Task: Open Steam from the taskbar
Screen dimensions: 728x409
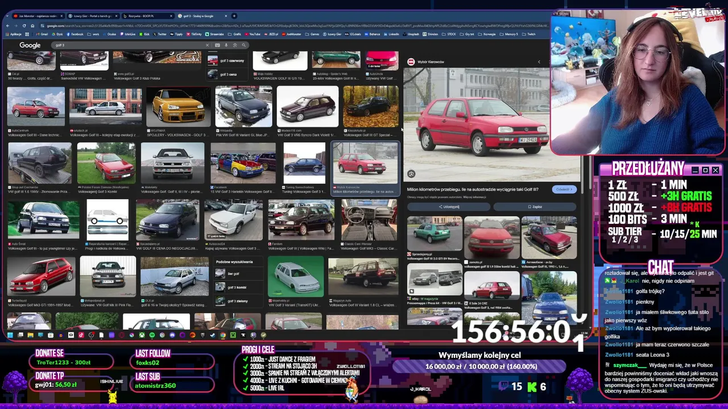Action: tap(213, 335)
